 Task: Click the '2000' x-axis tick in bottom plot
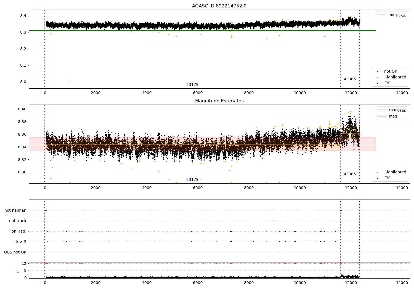click(96, 283)
